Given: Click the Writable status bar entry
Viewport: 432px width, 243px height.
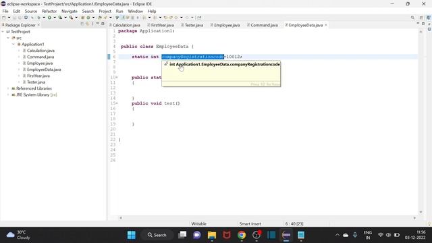Looking at the screenshot, I should coord(198,223).
